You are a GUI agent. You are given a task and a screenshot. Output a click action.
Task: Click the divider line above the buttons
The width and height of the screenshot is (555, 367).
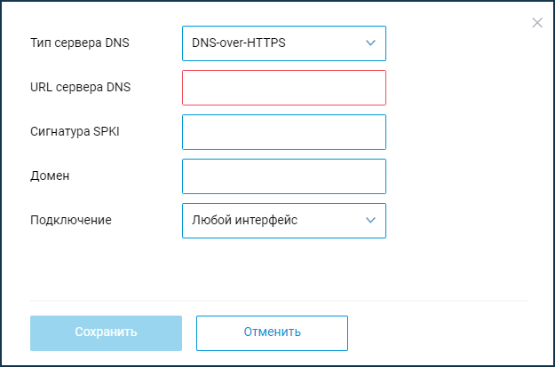279,301
